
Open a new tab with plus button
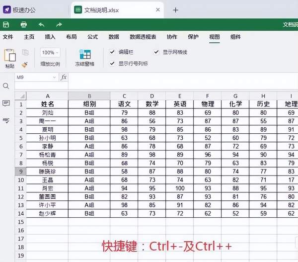(x=176, y=10)
